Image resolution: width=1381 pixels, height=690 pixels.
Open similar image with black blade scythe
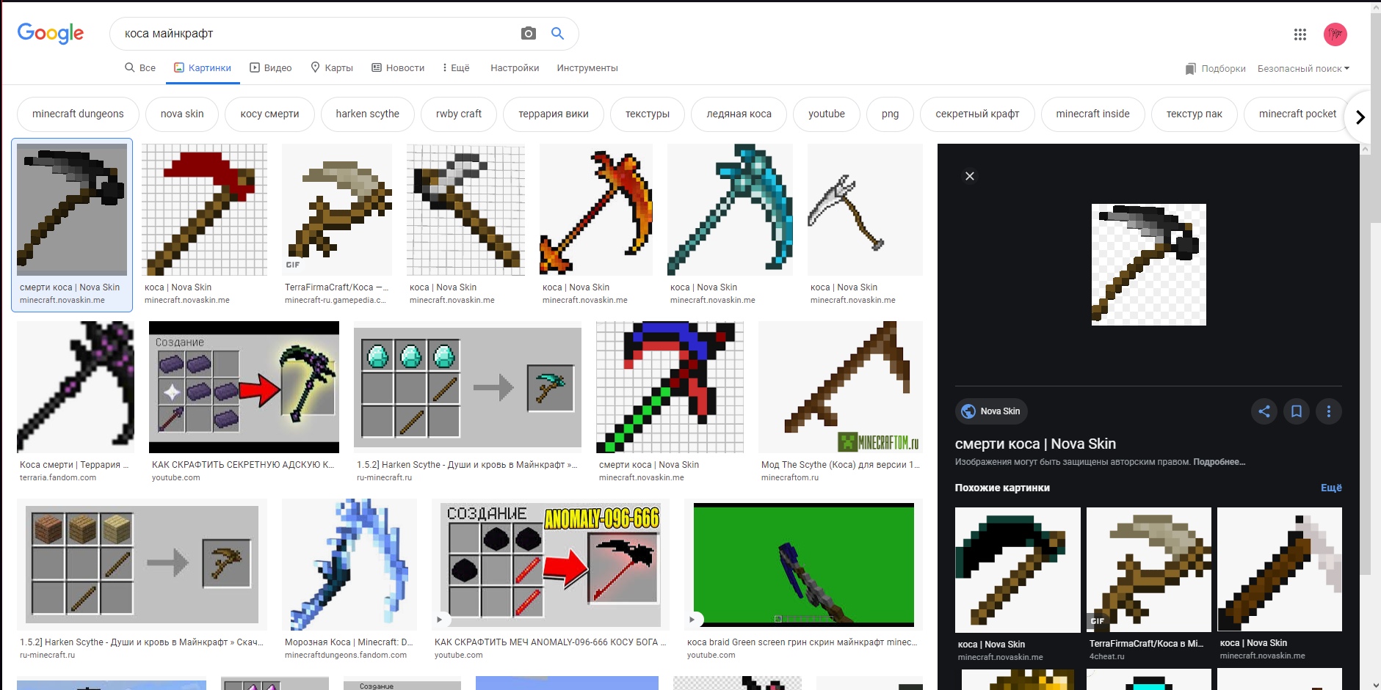tap(1018, 570)
